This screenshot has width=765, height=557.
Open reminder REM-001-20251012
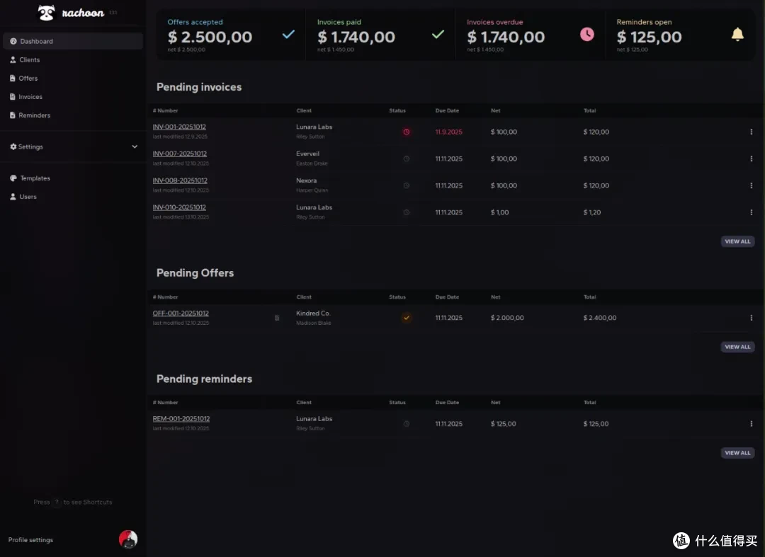(x=181, y=418)
